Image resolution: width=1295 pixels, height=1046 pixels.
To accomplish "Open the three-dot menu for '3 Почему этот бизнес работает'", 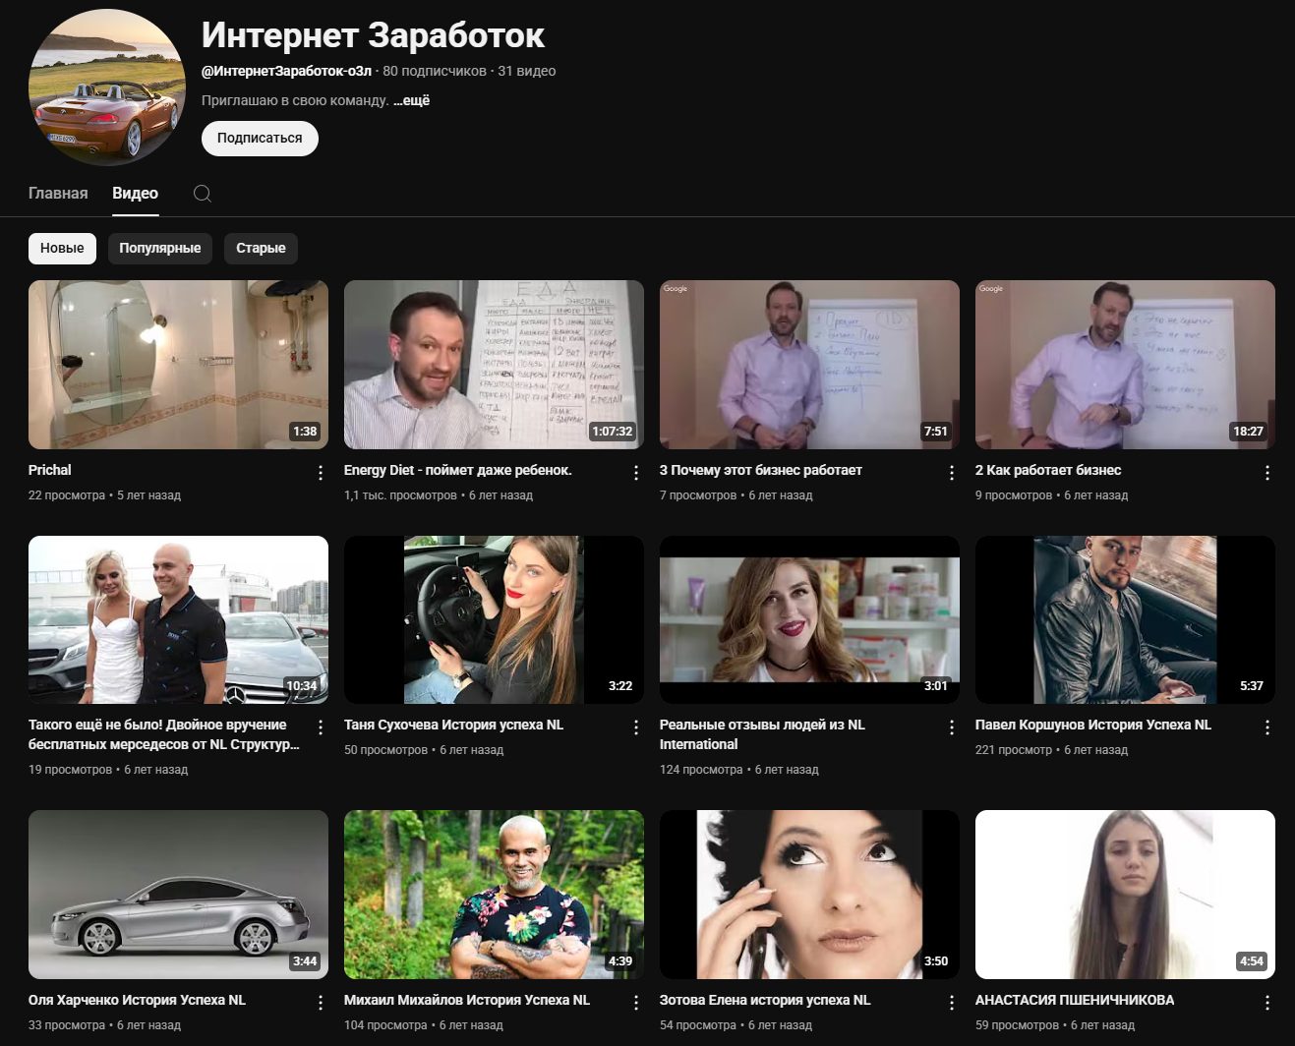I will [x=952, y=473].
